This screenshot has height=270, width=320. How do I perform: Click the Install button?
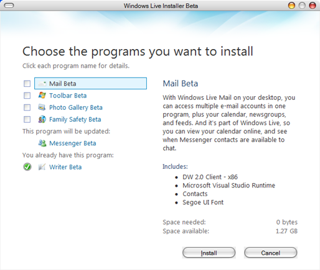(209, 253)
